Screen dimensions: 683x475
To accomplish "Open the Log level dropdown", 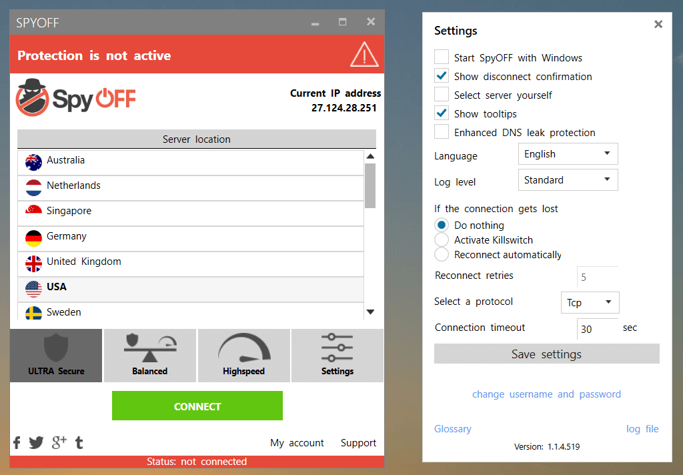I will pyautogui.click(x=568, y=180).
